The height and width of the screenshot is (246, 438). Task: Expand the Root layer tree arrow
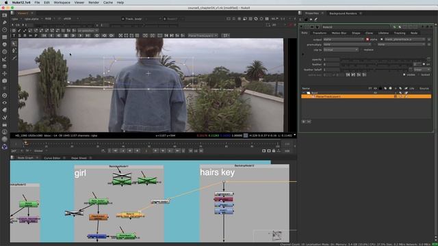point(304,93)
